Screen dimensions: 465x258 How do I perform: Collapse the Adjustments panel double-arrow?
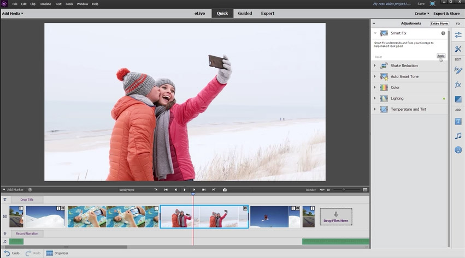(374, 23)
